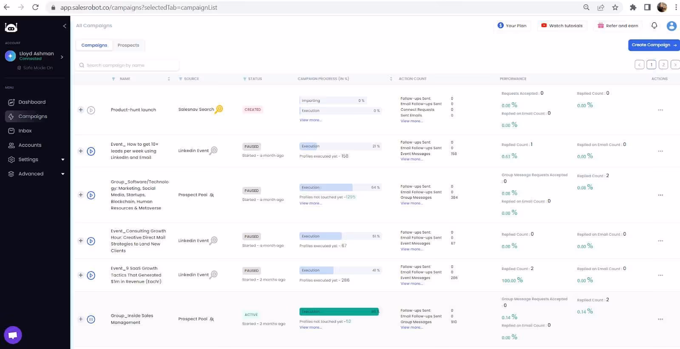Open Refer and earn
Image resolution: width=680 pixels, height=349 pixels.
(x=618, y=25)
